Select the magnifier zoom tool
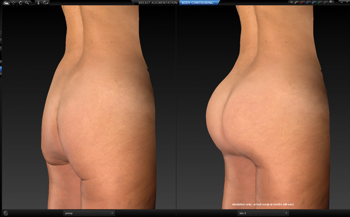Image resolution: width=350 pixels, height=217 pixels. point(27,3)
